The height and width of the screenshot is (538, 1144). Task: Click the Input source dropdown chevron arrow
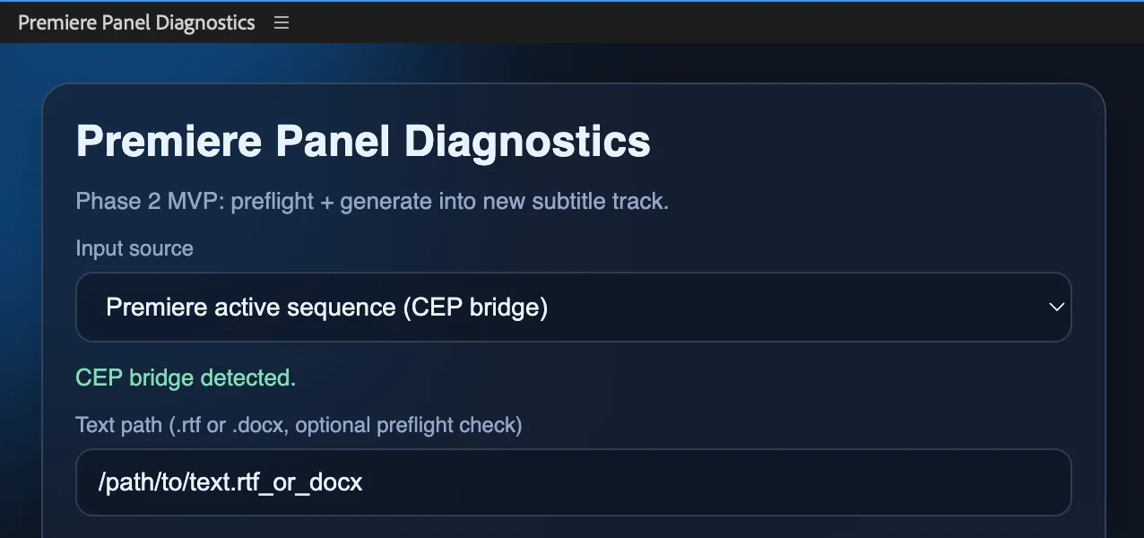[x=1056, y=307]
